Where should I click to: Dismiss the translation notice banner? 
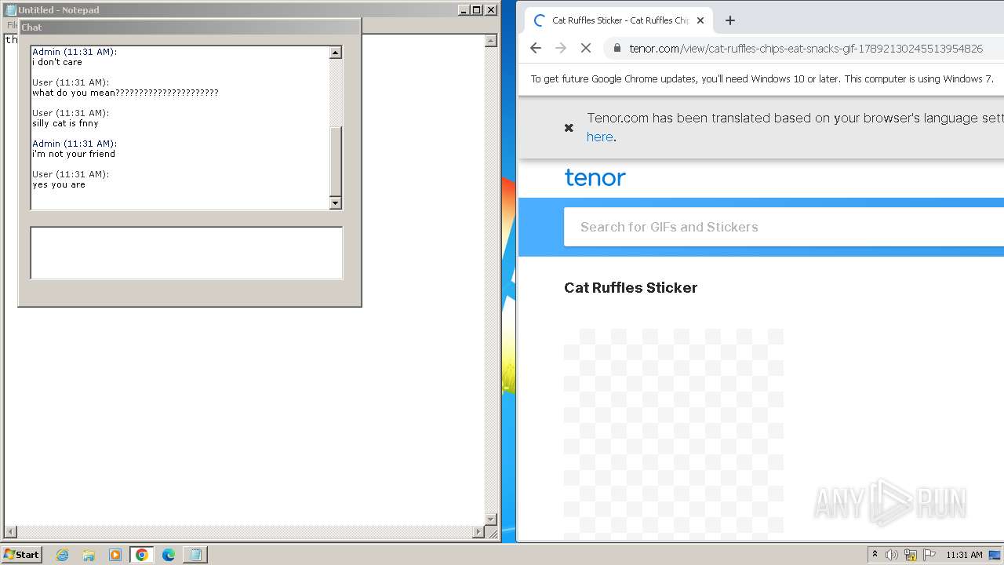click(x=569, y=127)
